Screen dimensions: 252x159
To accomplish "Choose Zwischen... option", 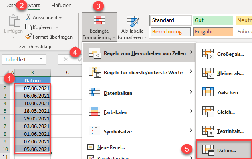I will (x=224, y=93).
